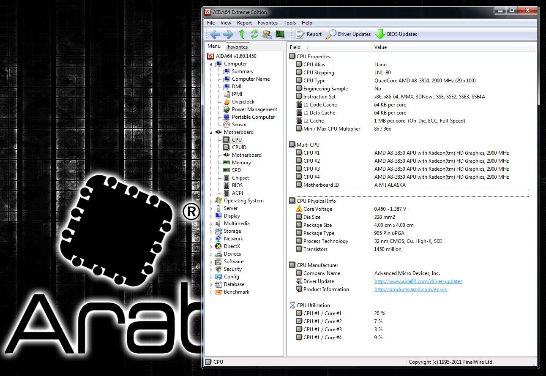Viewport: 546px width, 376px height.
Task: Select the L2 Cache row
Action: click(x=412, y=121)
